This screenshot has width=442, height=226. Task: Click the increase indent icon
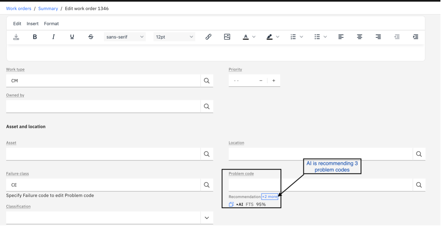tap(415, 37)
